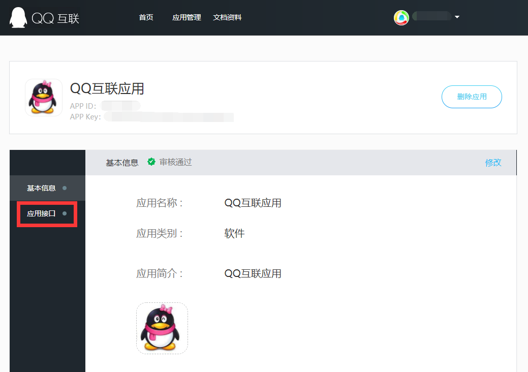Click the 应用类别 value 软件

(x=234, y=233)
